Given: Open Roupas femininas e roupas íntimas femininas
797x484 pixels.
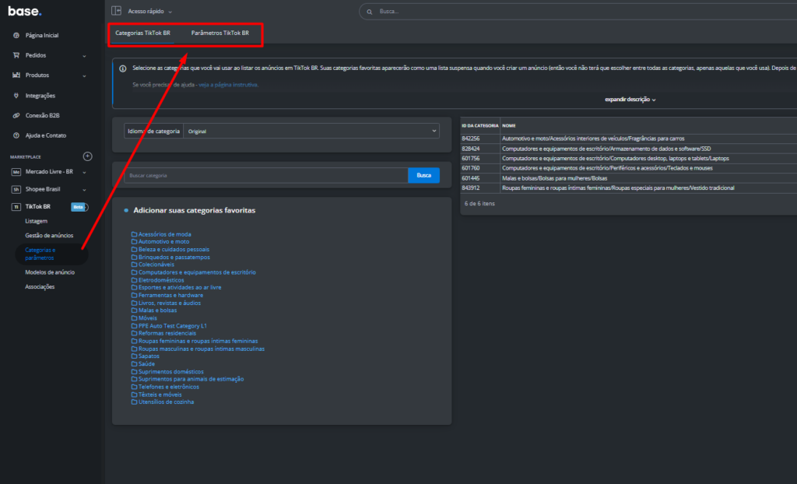Looking at the screenshot, I should (195, 341).
